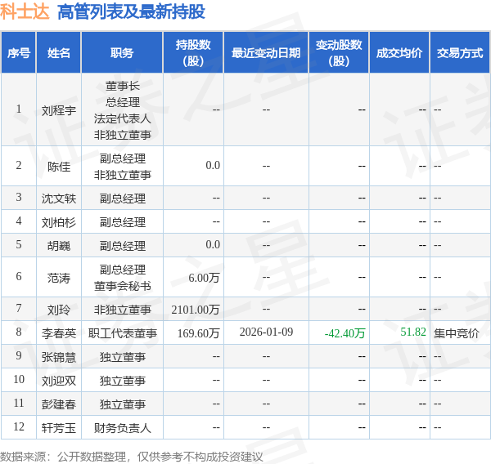The height and width of the screenshot is (464, 491).
Task: Click 副总经理 in 沈文轶's row
Action: coord(122,199)
